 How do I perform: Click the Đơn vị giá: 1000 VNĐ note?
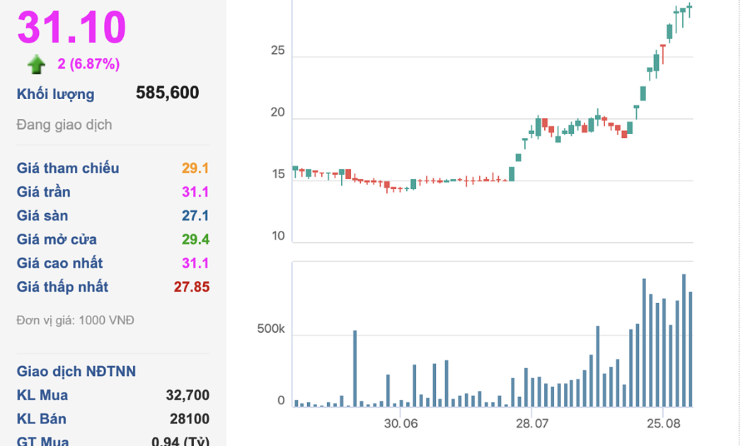[x=76, y=321]
